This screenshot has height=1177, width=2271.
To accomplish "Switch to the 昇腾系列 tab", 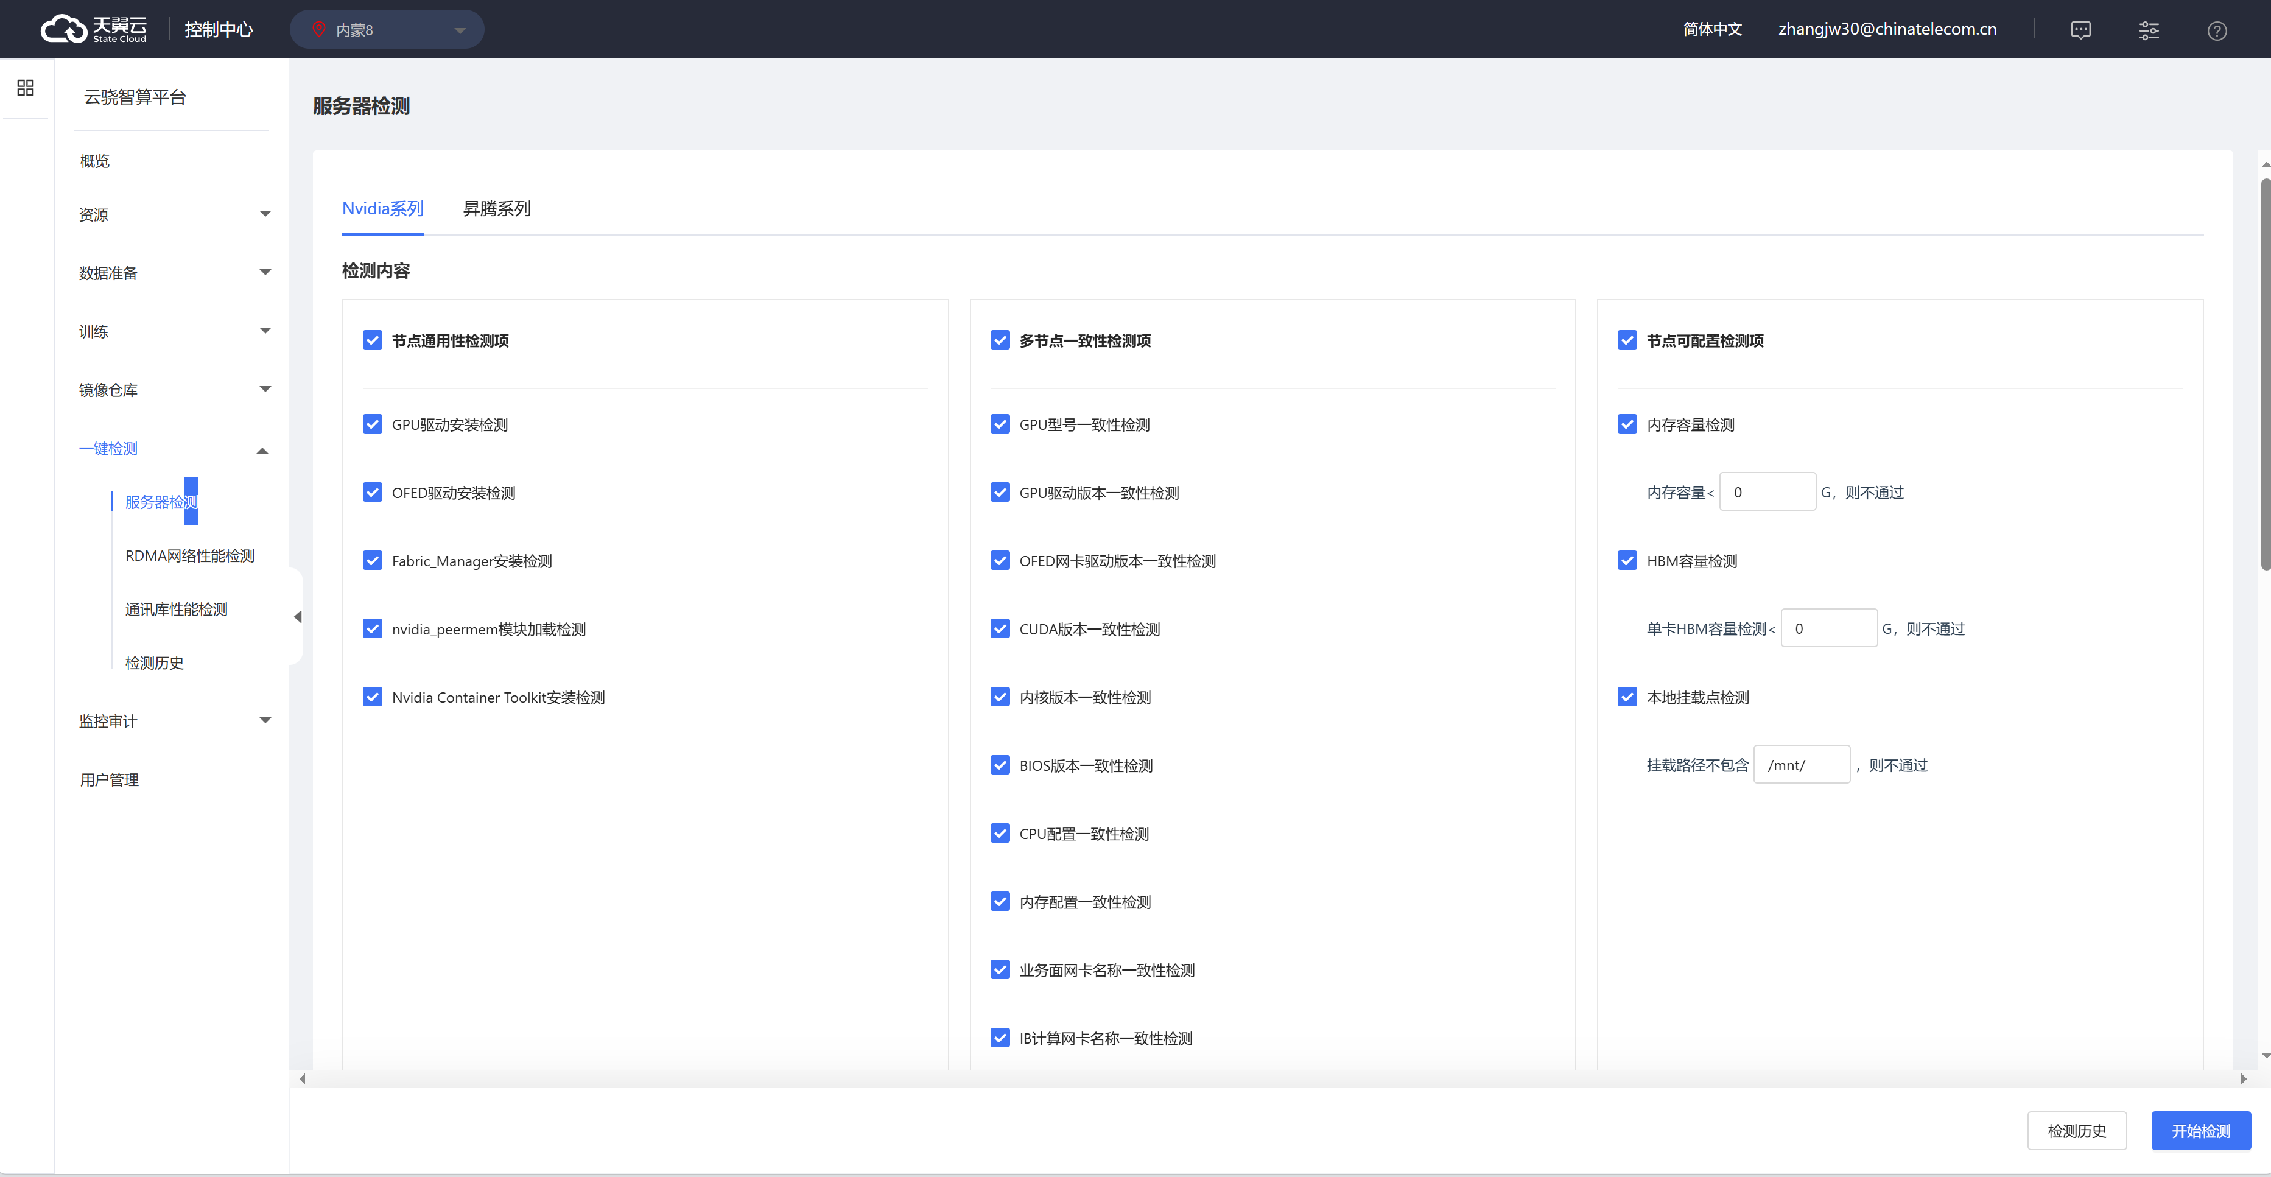I will [x=496, y=208].
